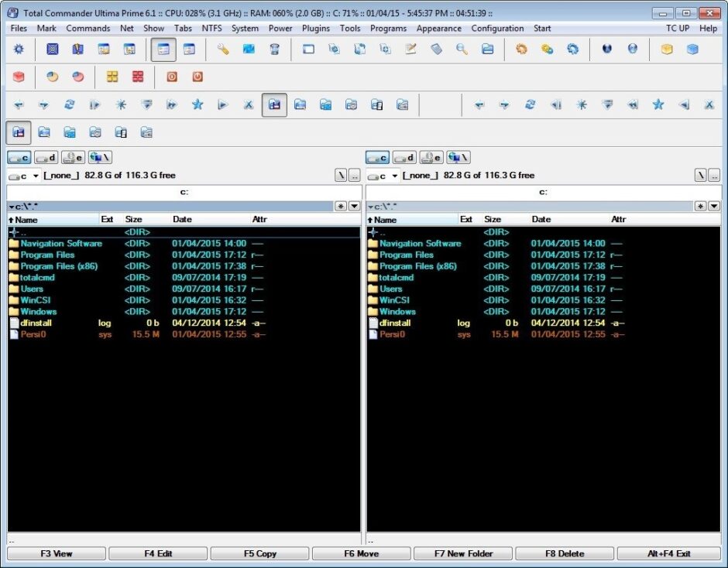Click the F7 New Folder button
728x568 pixels.
click(x=463, y=553)
